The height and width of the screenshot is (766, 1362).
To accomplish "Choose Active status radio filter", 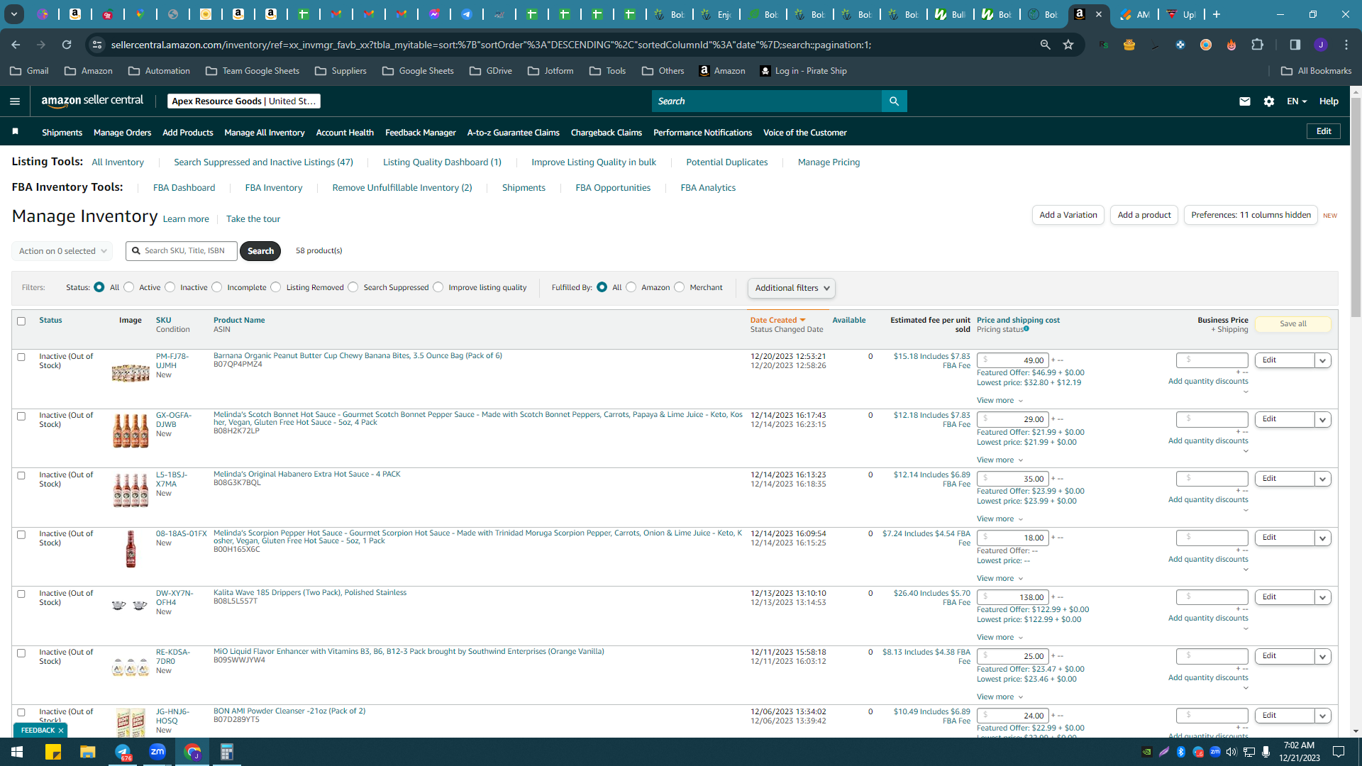I will 129,287.
